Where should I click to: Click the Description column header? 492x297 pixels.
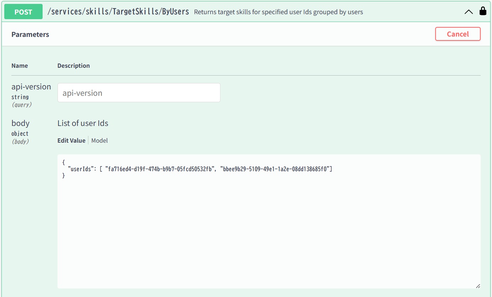point(73,66)
